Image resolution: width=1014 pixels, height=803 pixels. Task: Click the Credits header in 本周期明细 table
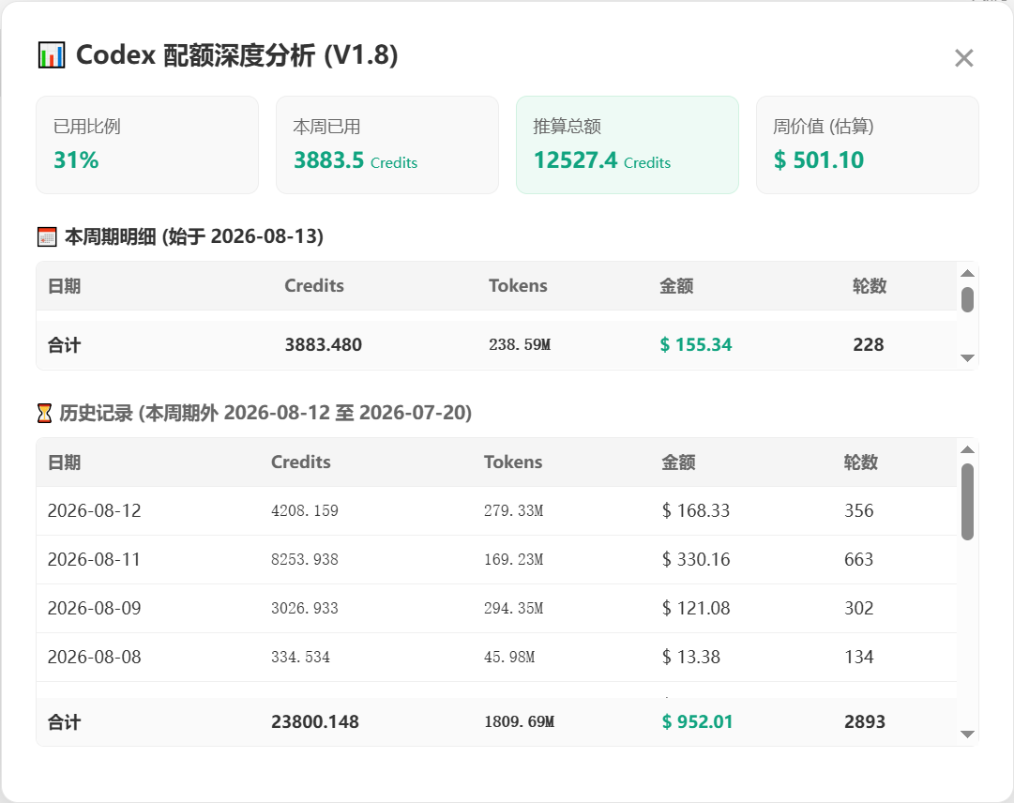point(314,286)
